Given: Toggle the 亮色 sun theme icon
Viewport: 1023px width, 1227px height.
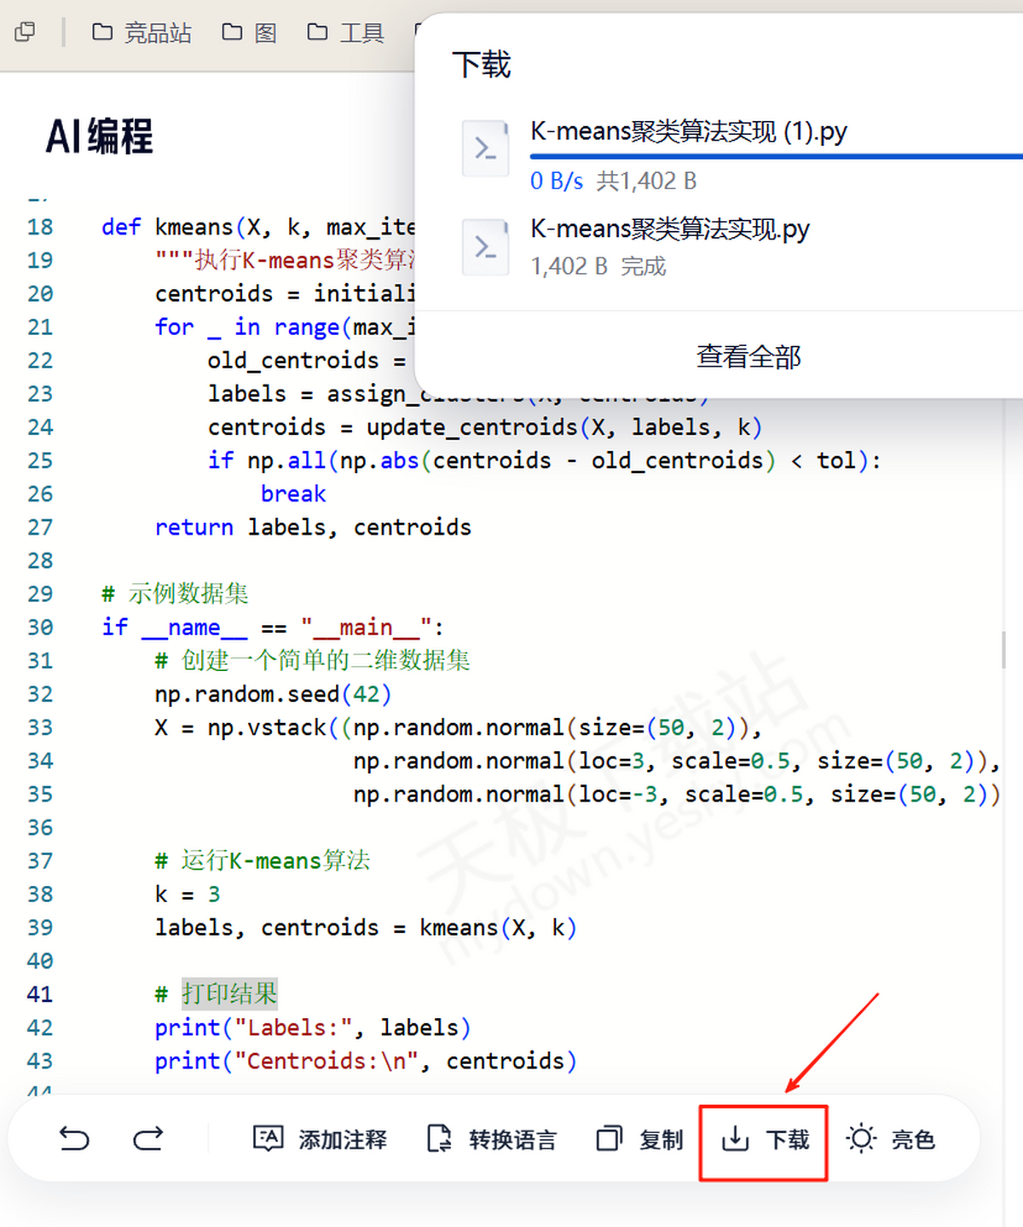Looking at the screenshot, I should (861, 1138).
